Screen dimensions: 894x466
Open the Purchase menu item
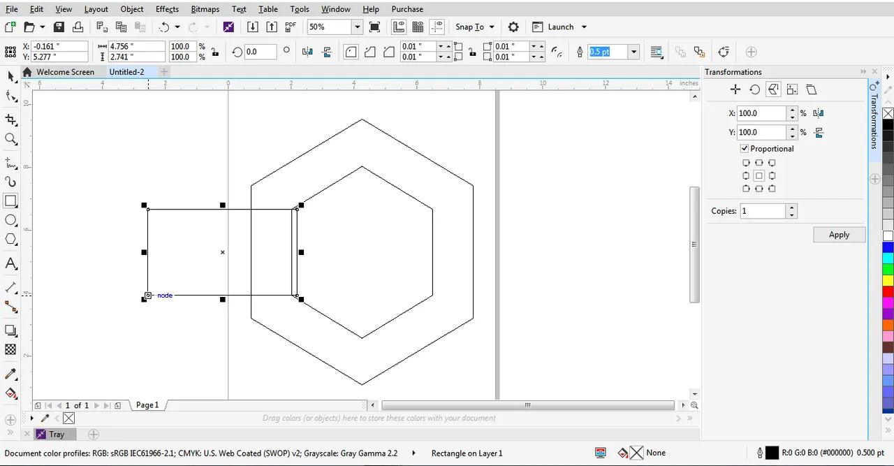(x=407, y=9)
